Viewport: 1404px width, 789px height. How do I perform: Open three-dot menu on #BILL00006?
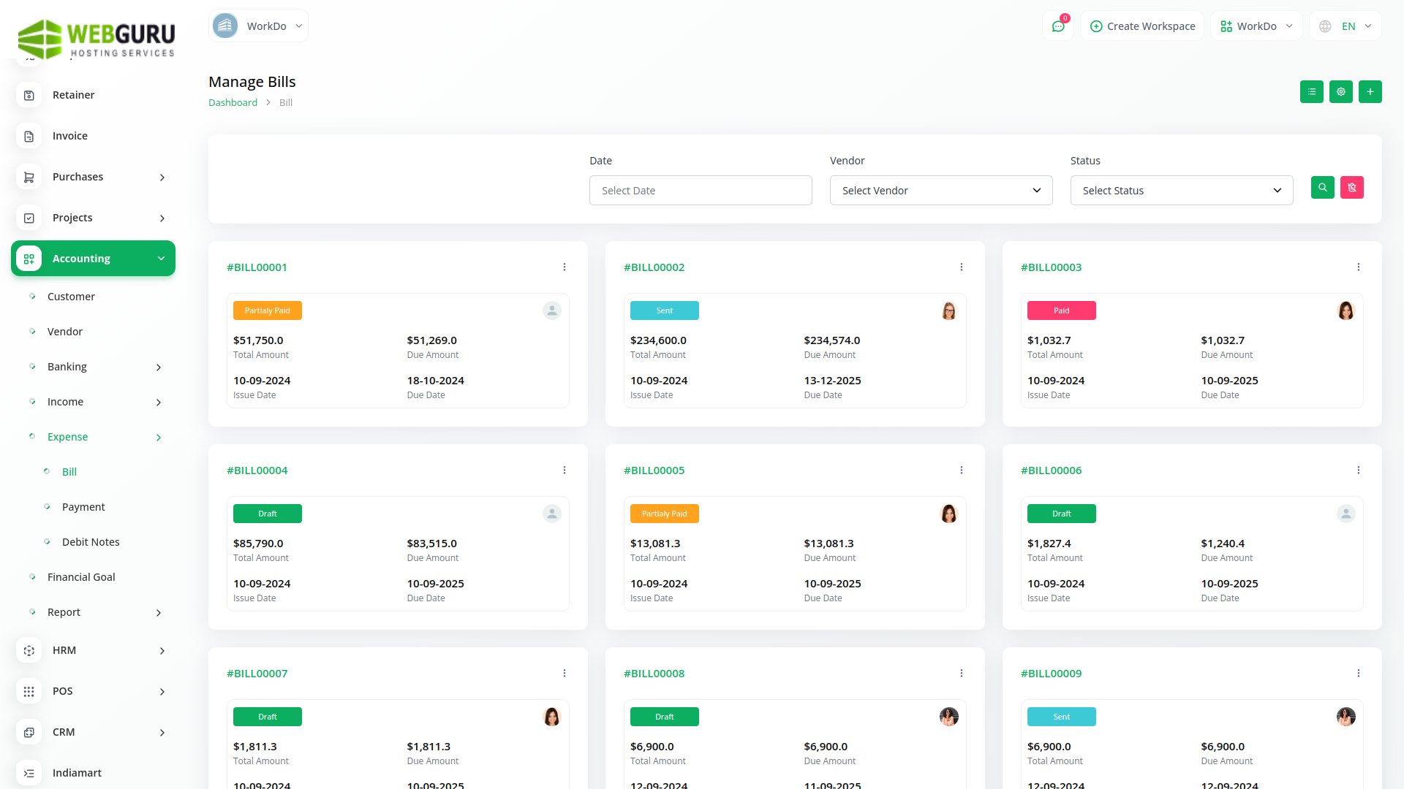(1358, 470)
